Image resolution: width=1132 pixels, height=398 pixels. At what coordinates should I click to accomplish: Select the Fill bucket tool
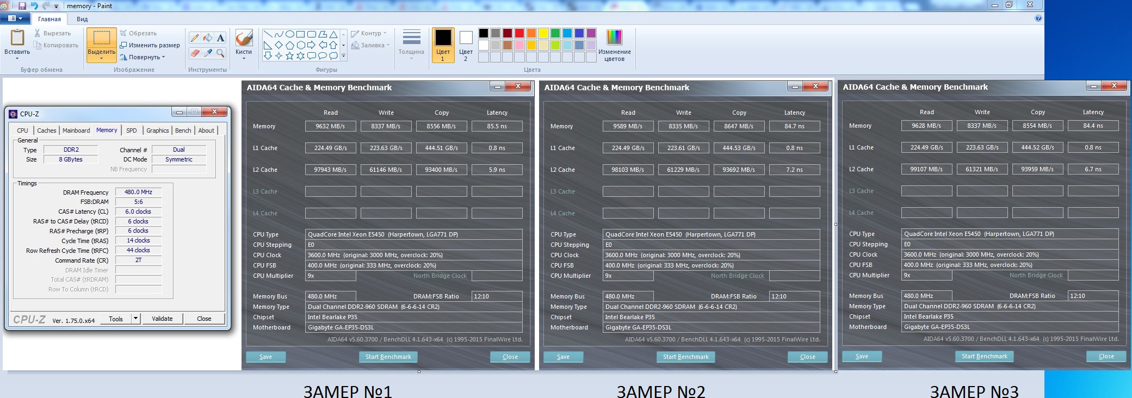(x=208, y=38)
